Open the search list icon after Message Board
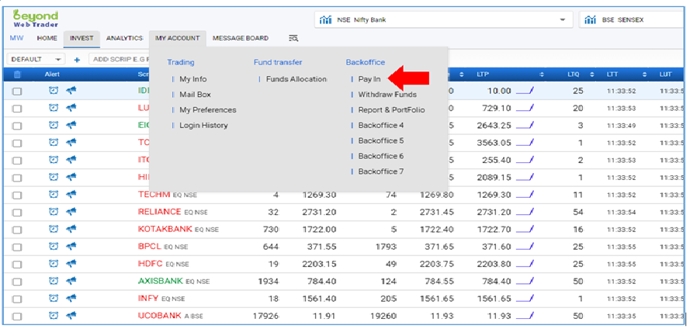The height and width of the screenshot is (329, 690). click(293, 37)
